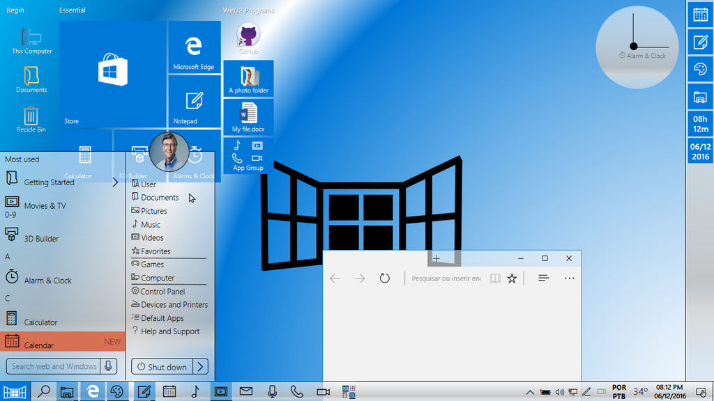This screenshot has width=714, height=401.
Task: Click the Alarm & Clock analog clock widget
Action: [x=637, y=47]
